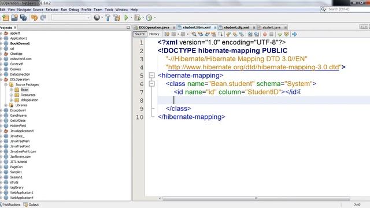Click in the Search field

click(x=345, y=9)
